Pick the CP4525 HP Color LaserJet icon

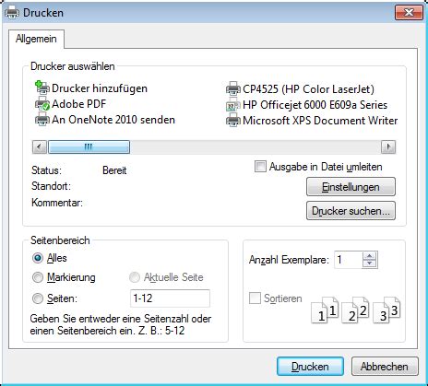[233, 89]
